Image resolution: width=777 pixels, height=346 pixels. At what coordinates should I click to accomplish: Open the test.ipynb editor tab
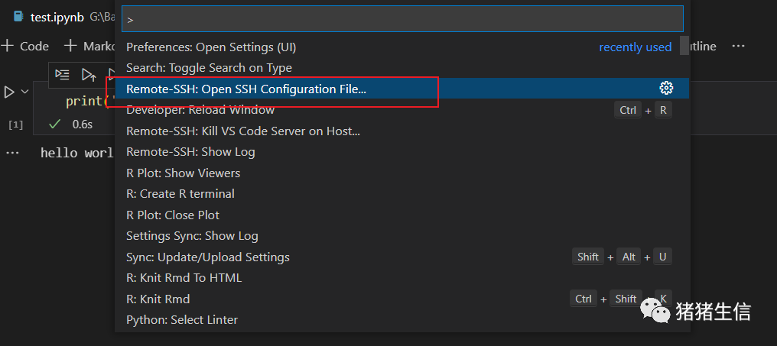57,17
